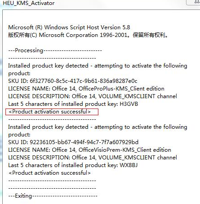The height and width of the screenshot is (204, 200).
Task: Click the second VOLUME_KMSCLIENT license description line
Action: (x=93, y=158)
